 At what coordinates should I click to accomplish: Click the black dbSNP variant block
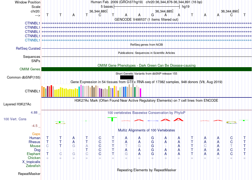127,77
